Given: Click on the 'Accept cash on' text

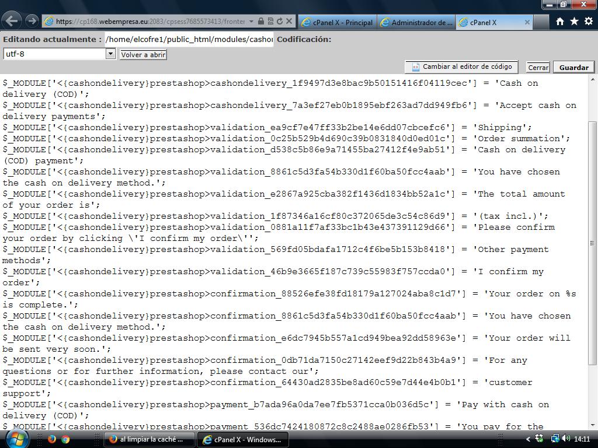Looking at the screenshot, I should pyautogui.click(x=538, y=105).
